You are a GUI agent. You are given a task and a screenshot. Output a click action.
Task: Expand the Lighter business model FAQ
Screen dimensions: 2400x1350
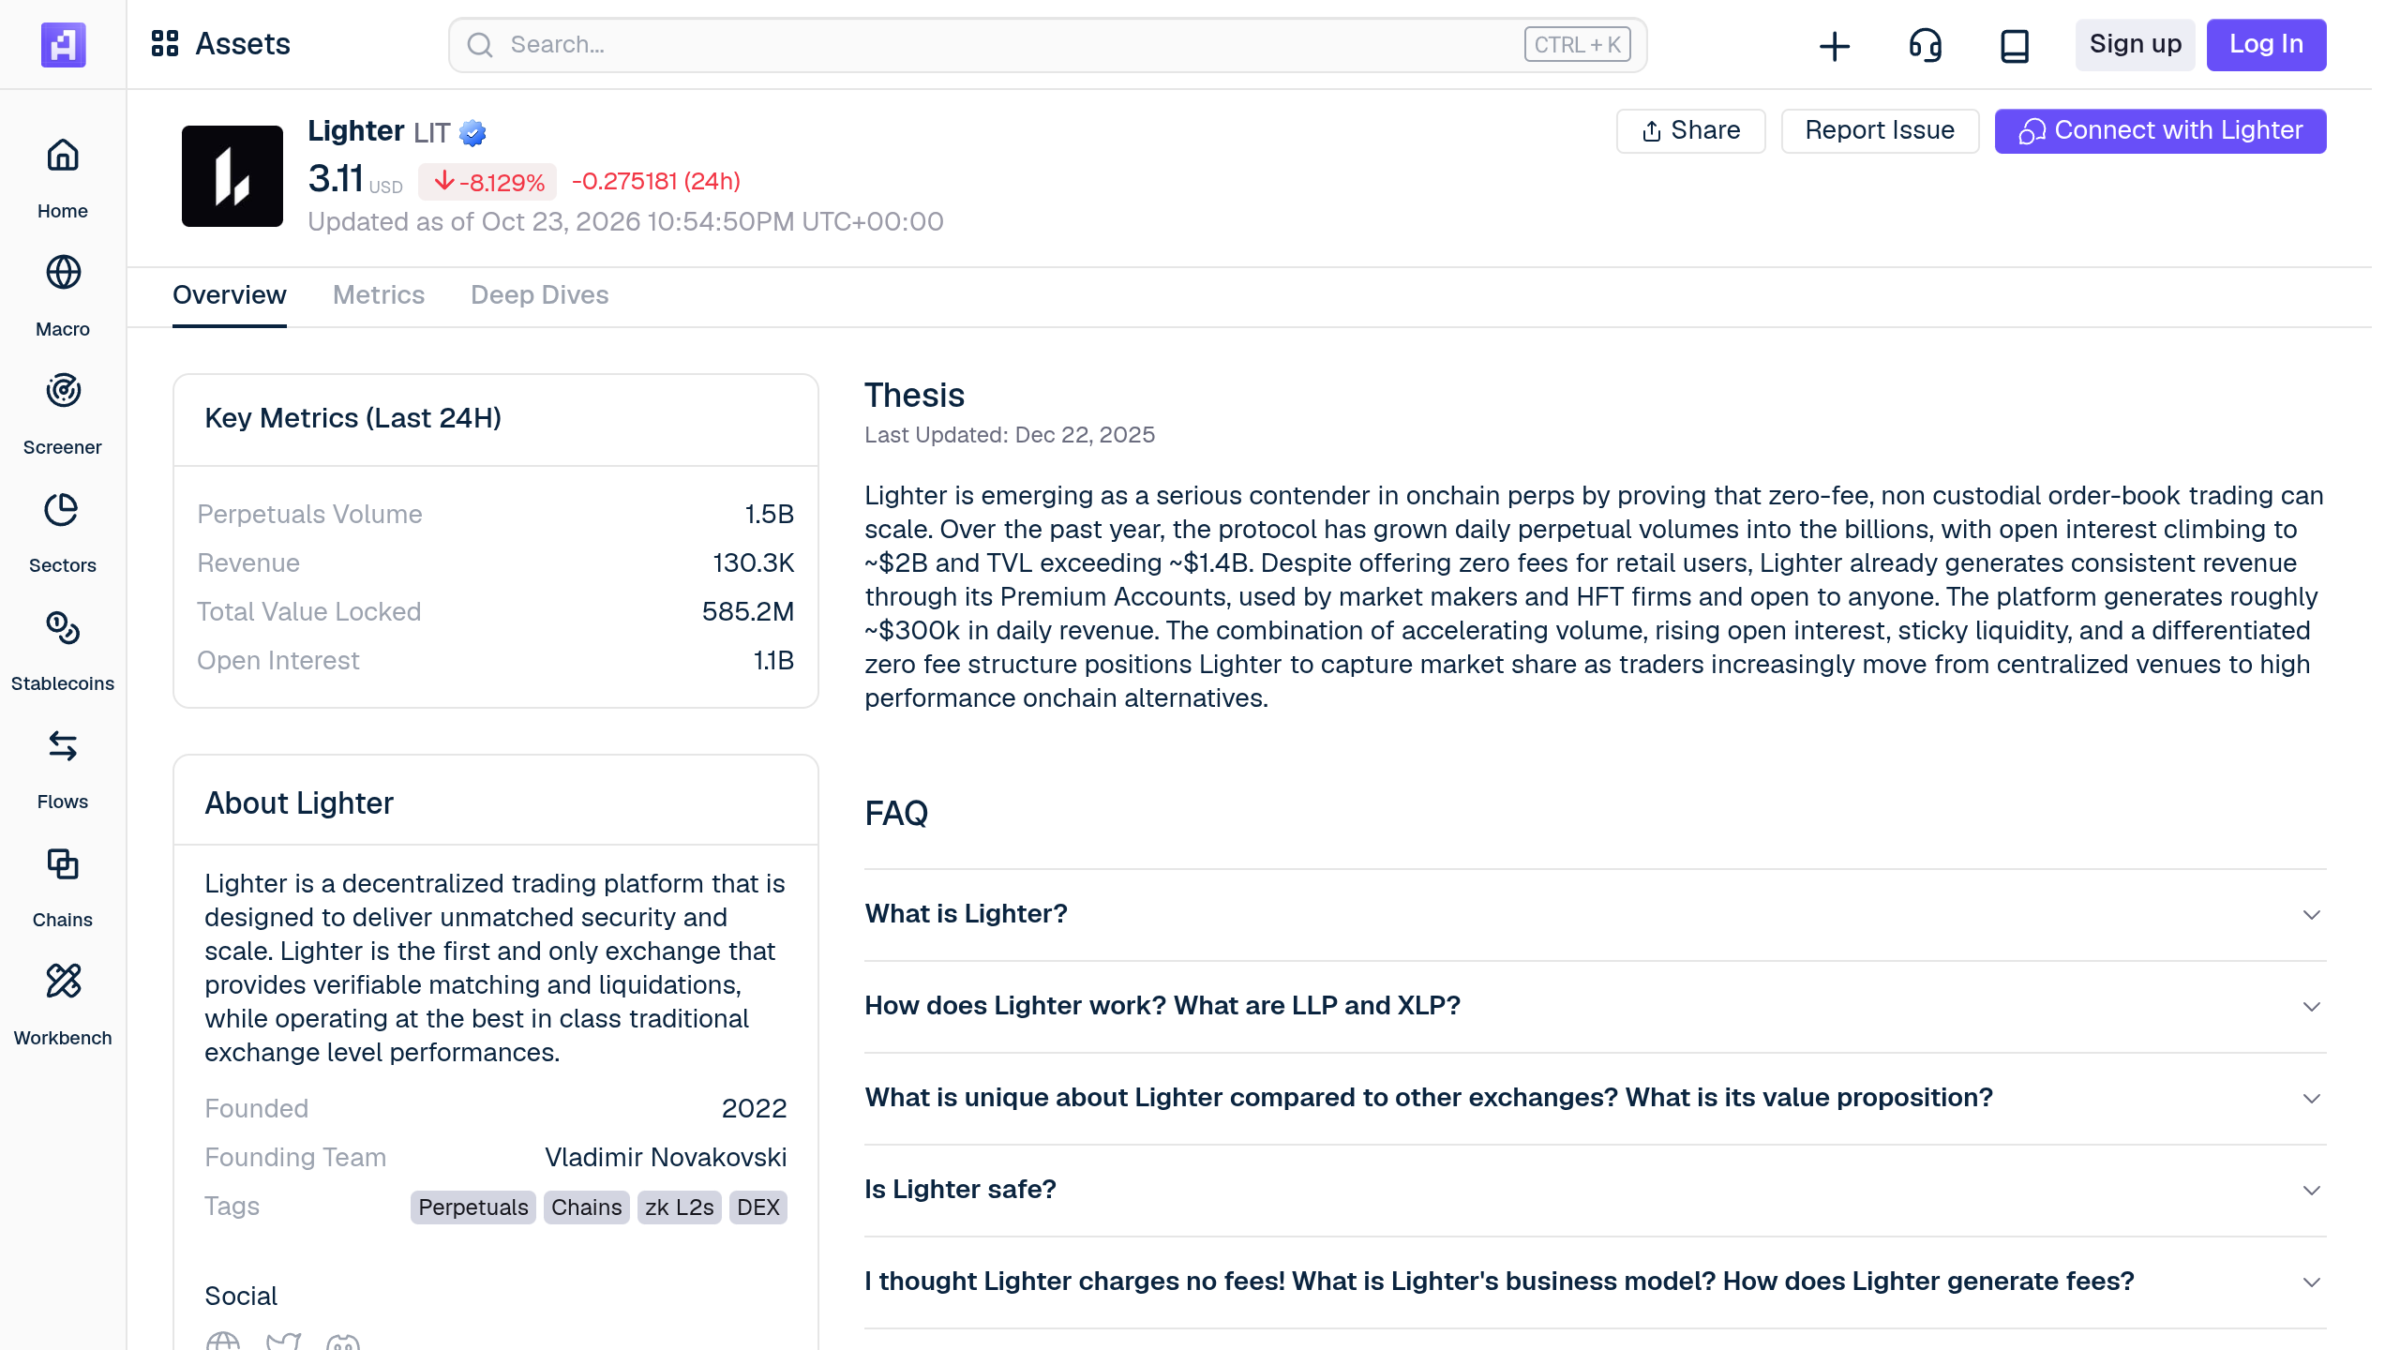(x=1596, y=1282)
